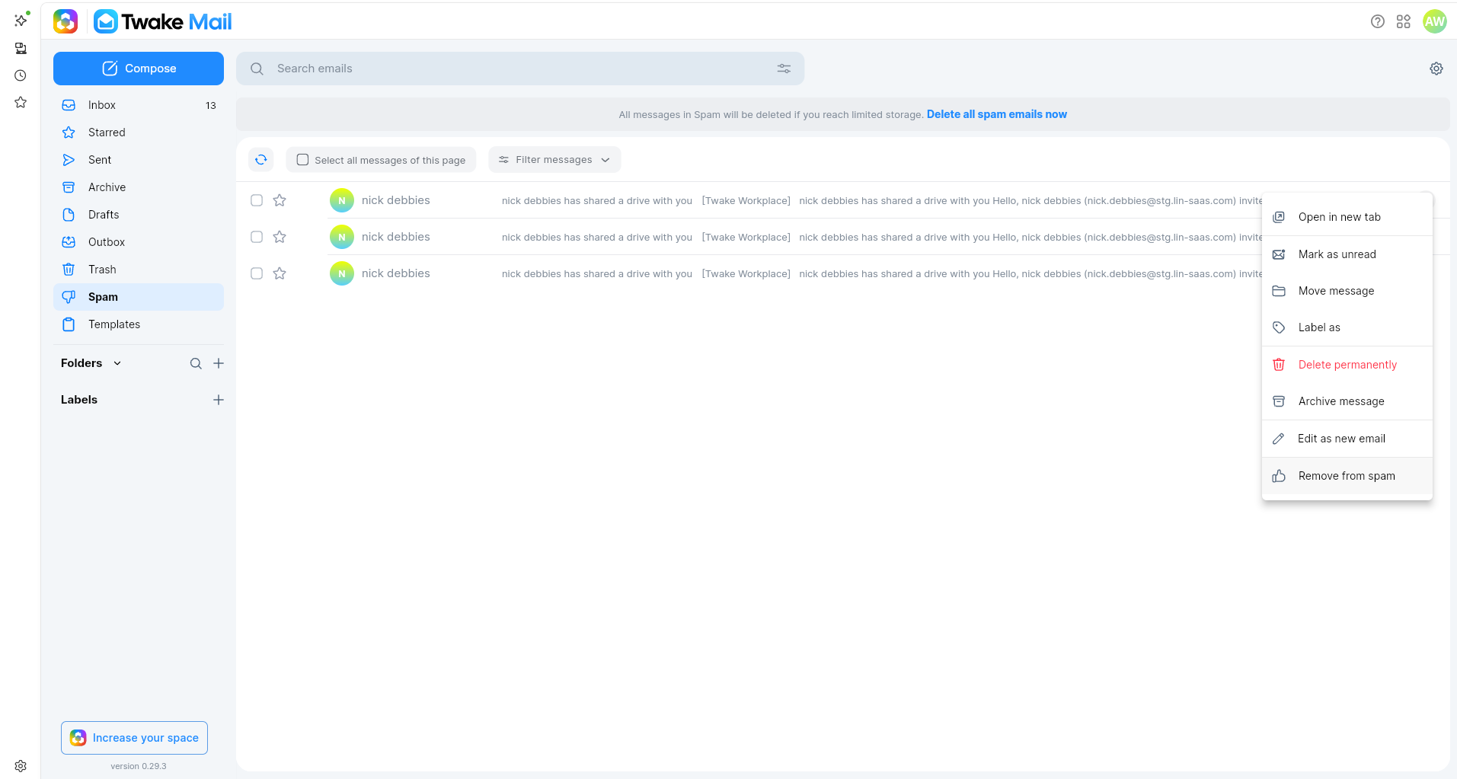Click the colorful Twake workplace logo

(66, 21)
